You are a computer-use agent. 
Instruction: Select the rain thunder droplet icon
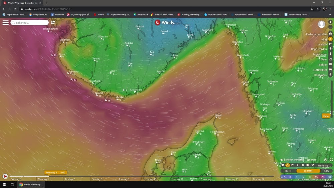pyautogui.click(x=331, y=49)
